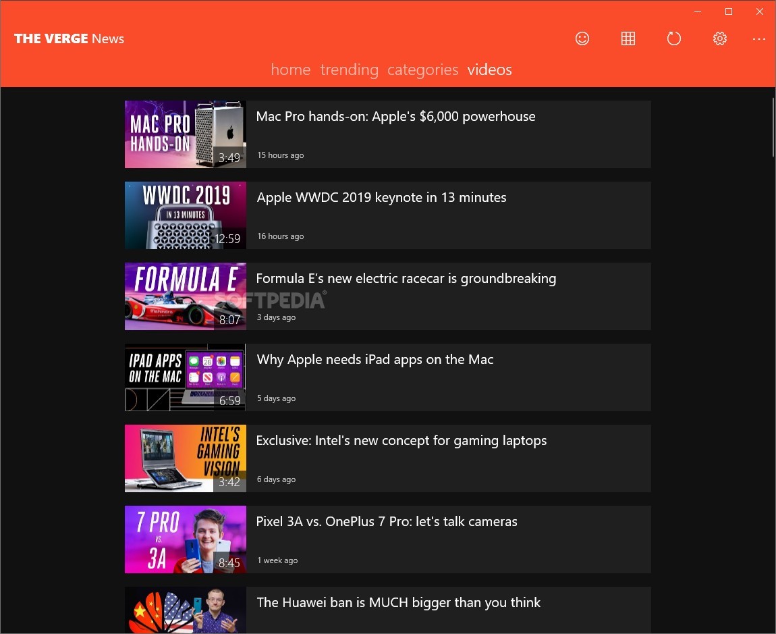Screen dimensions: 776x634
Task: Open "Mac Pro hands-on: Apple's $6,000 powerhouse" title
Action: (396, 116)
